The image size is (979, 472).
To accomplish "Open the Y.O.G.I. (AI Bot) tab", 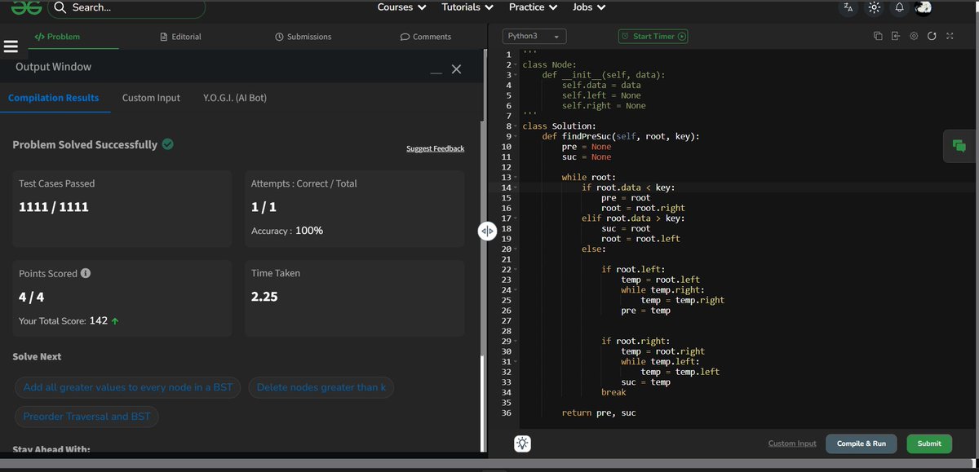I will pyautogui.click(x=235, y=98).
